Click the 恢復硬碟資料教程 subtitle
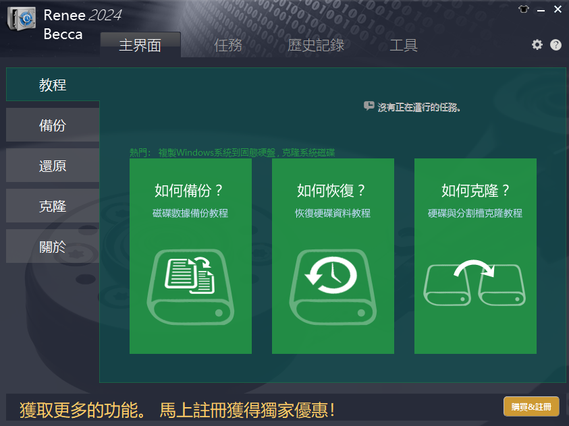 333,213
